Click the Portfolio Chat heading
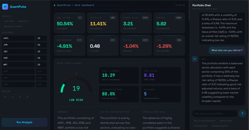 coord(201,5)
